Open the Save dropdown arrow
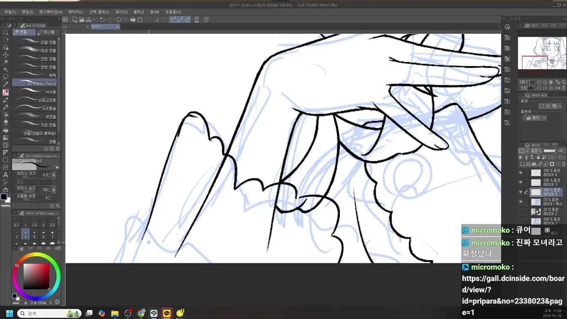This screenshot has width=567, height=319. click(94, 19)
